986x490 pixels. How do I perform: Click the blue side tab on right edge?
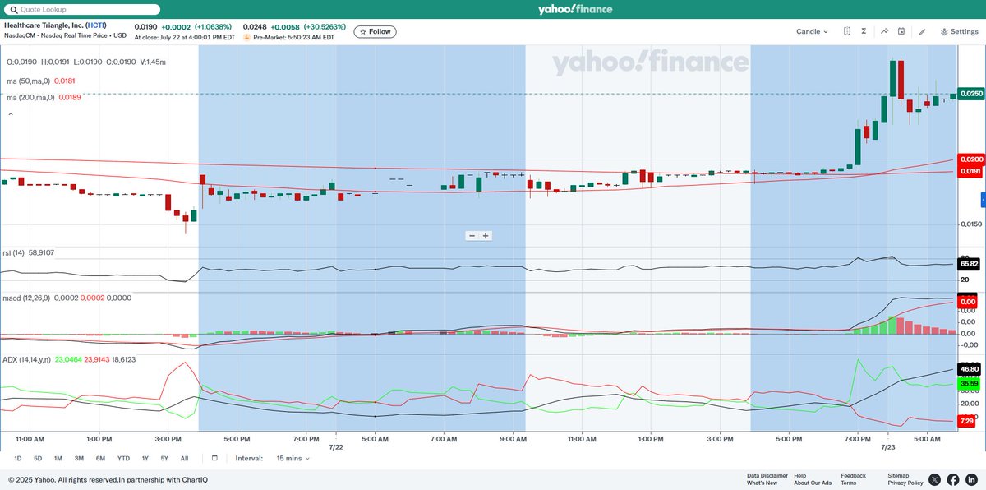[x=983, y=200]
